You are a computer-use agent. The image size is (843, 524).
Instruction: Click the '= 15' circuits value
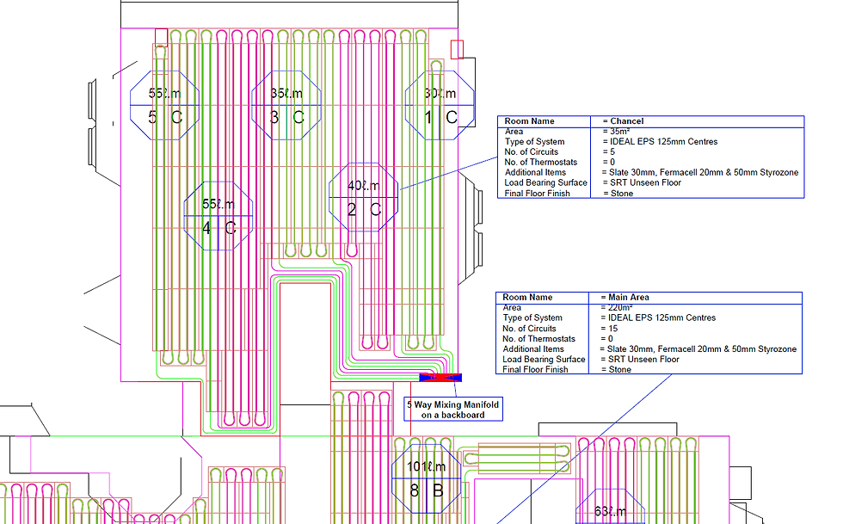[x=609, y=328]
